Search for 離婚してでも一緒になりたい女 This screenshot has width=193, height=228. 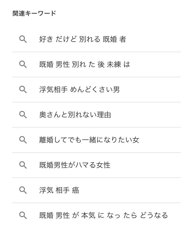click(89, 140)
